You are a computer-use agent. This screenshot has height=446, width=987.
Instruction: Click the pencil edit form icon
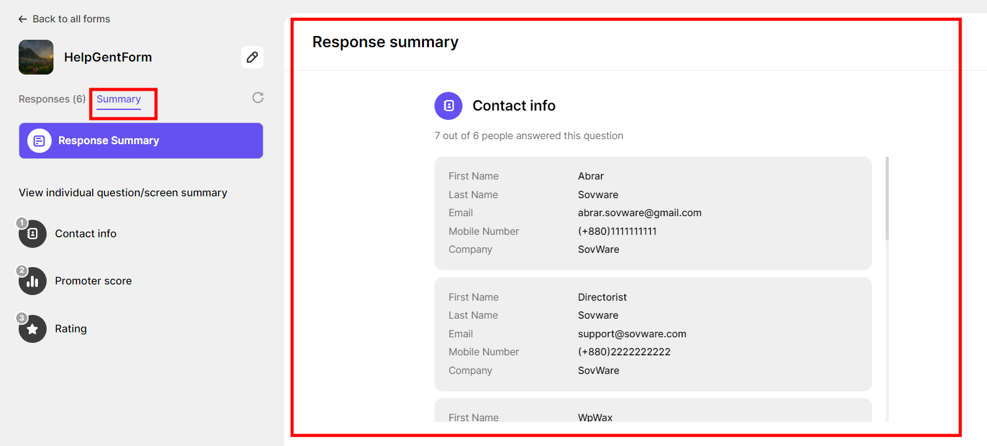pyautogui.click(x=252, y=57)
